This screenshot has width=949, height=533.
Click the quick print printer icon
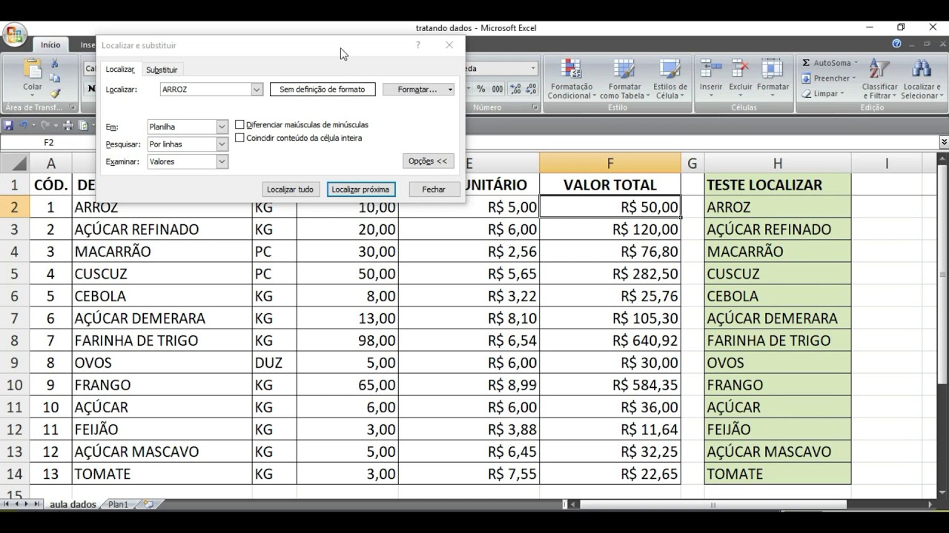click(x=67, y=125)
